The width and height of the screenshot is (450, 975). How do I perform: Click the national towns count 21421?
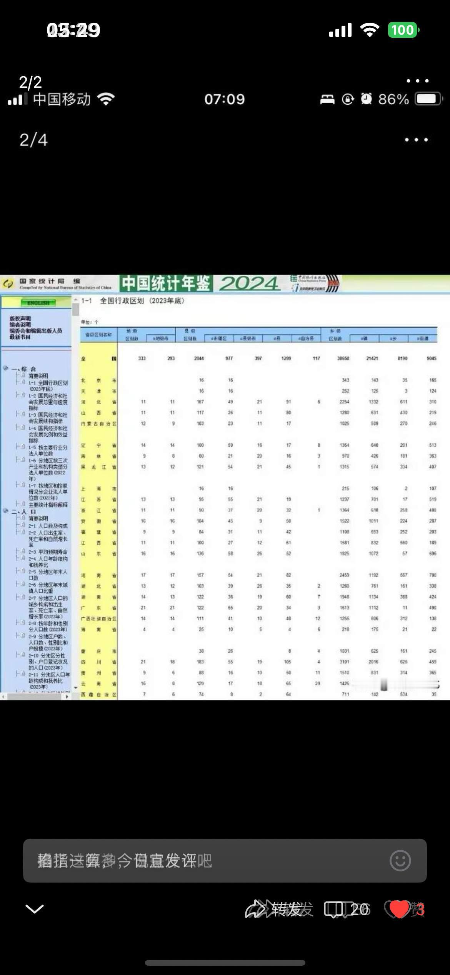tap(372, 358)
